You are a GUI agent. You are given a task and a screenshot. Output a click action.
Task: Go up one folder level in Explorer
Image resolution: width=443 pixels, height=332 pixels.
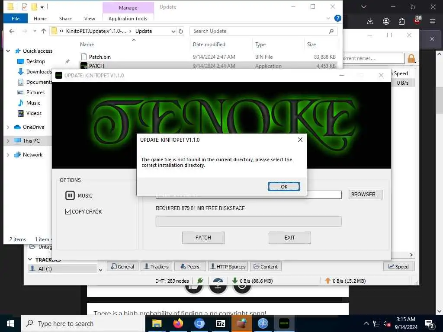(x=44, y=31)
